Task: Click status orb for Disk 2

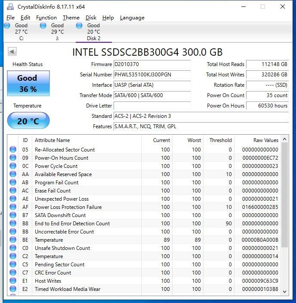Action: (79, 25)
